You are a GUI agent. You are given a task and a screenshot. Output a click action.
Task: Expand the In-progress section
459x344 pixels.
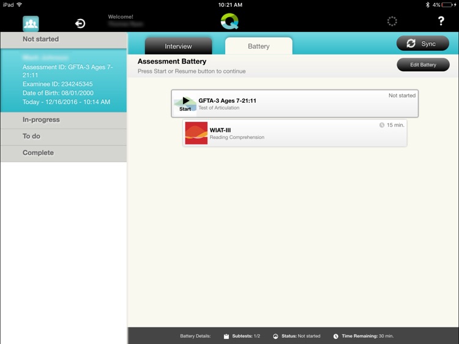click(64, 120)
